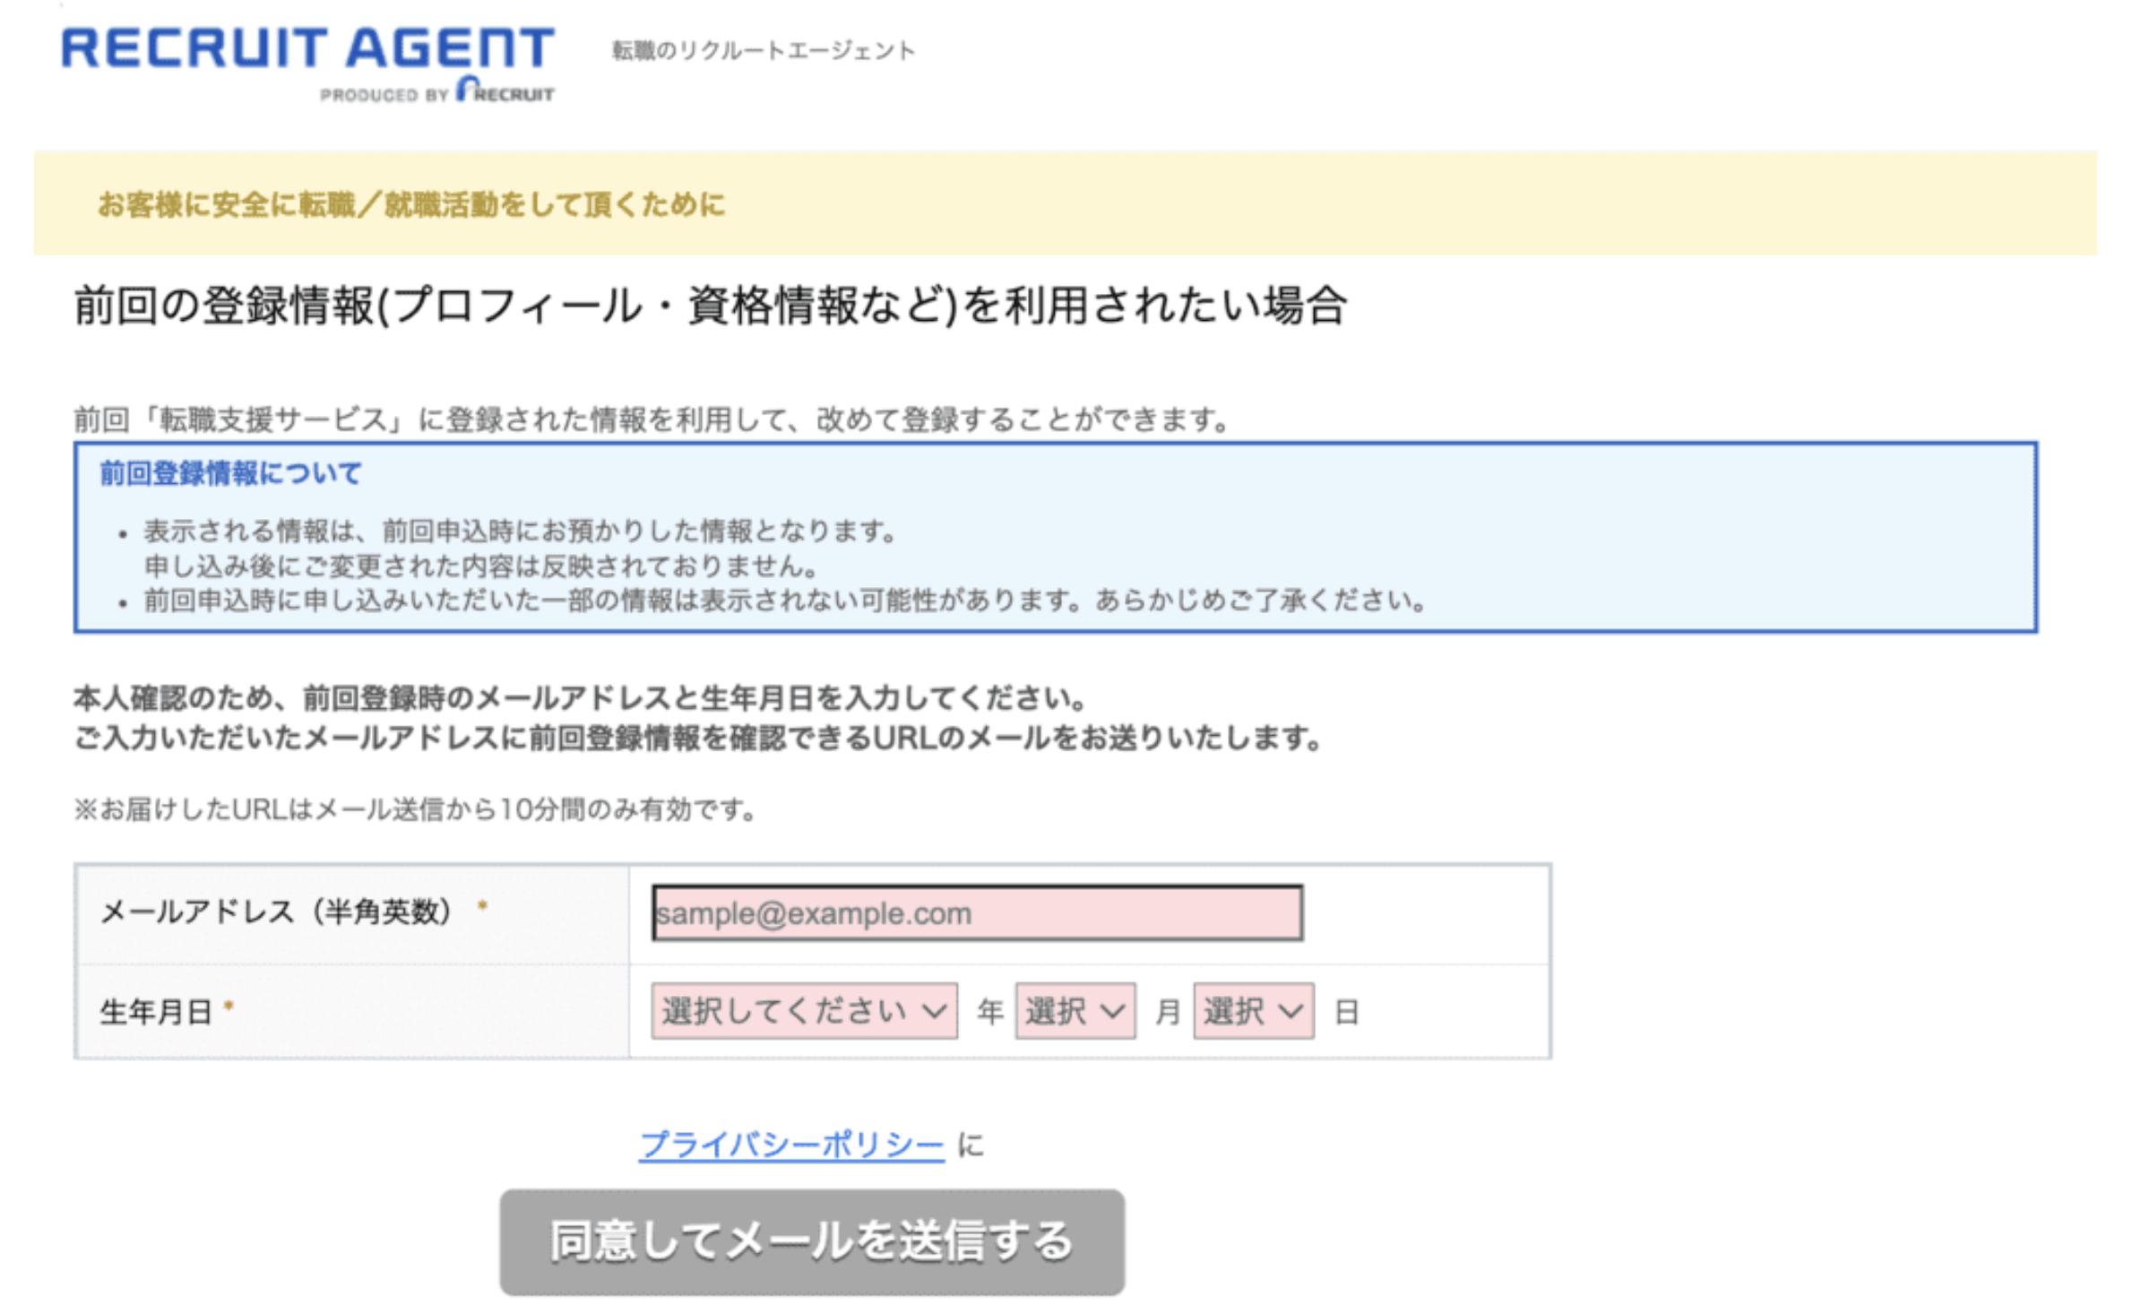Viewport: 2133px width, 1314px height.
Task: Click the 転職のリクルートエージェント header text
Action: click(762, 51)
